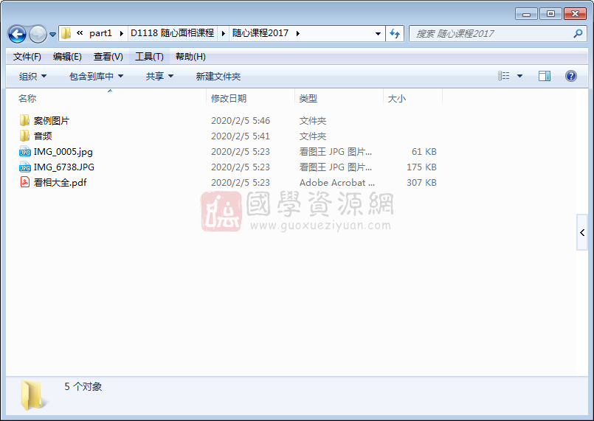Screen dimensions: 594x421
Task: Click file name 案例图片
Action: 52,121
